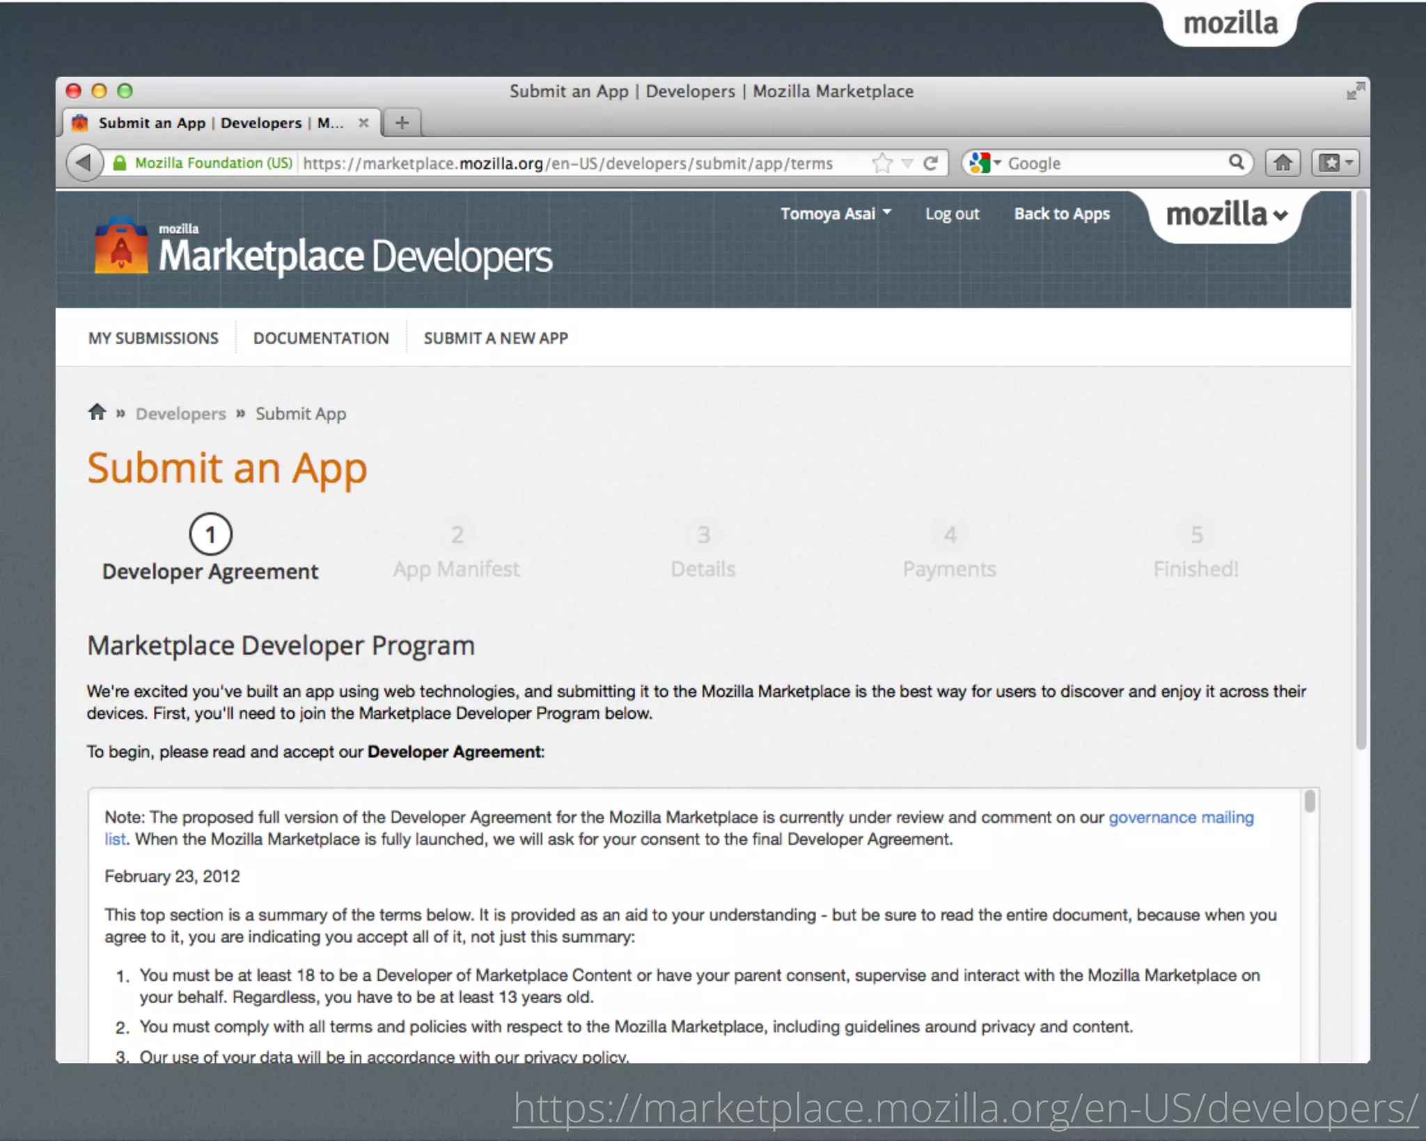Open Google search engine selector dropdown
The image size is (1426, 1141).
[985, 163]
